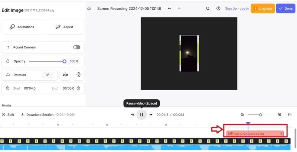Follow the Sign Up link
297x152 pixels.
coord(231,9)
